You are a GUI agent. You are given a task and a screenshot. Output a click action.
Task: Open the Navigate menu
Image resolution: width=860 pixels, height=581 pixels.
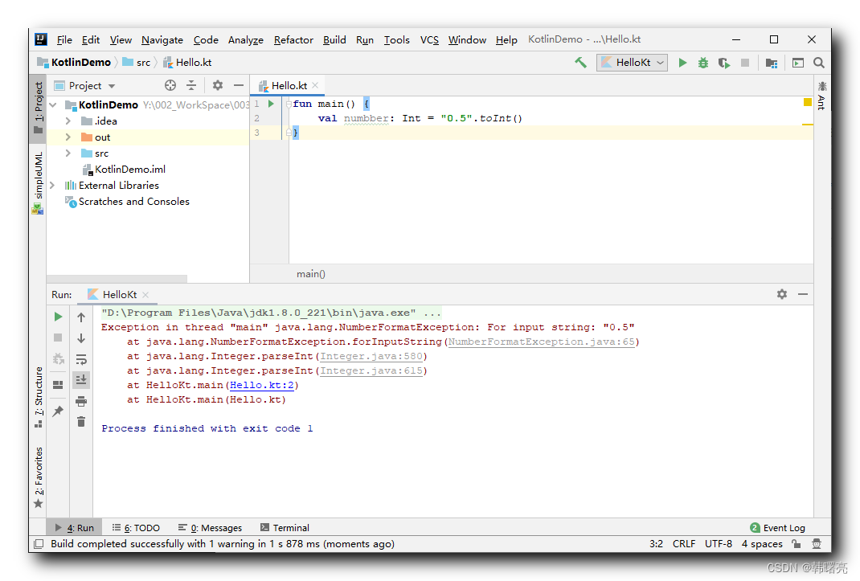click(162, 39)
